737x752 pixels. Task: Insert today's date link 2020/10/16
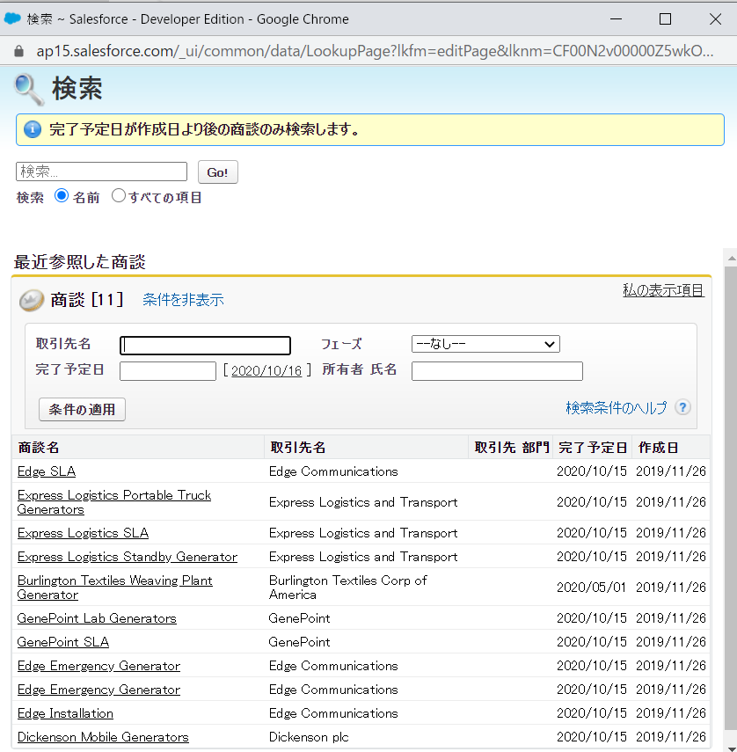[x=266, y=371]
